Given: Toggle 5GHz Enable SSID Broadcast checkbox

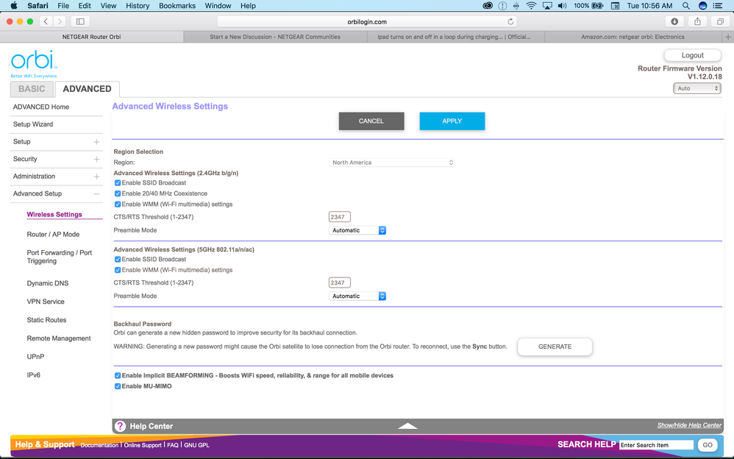Looking at the screenshot, I should point(118,260).
